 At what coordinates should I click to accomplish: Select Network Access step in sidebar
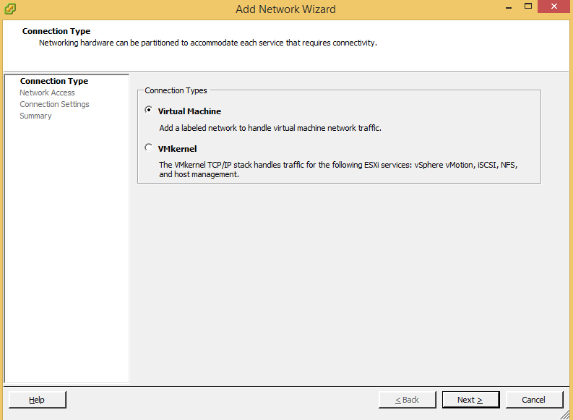[47, 93]
